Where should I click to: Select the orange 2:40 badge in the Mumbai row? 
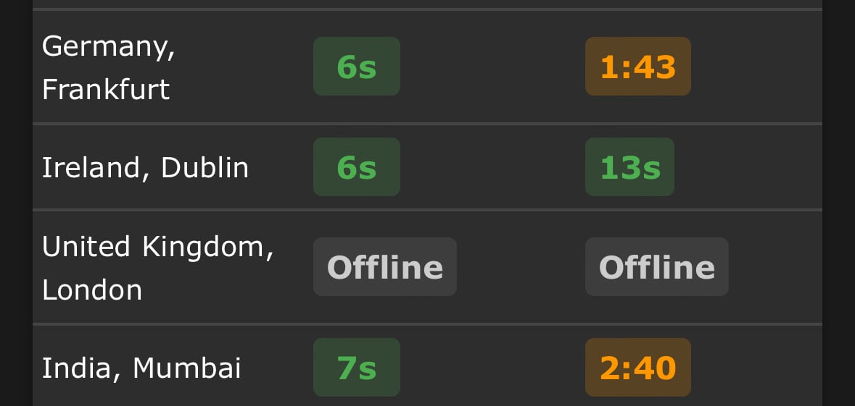point(638,368)
